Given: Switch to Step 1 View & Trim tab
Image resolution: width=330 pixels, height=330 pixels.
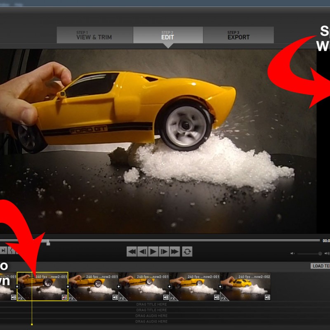Looking at the screenshot, I should click(94, 35).
